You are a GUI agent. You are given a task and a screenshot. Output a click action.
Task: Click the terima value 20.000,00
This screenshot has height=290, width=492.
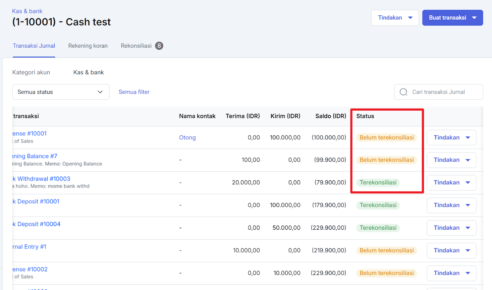click(x=246, y=183)
